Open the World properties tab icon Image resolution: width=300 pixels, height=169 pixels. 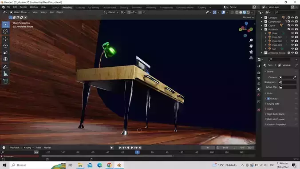click(259, 95)
